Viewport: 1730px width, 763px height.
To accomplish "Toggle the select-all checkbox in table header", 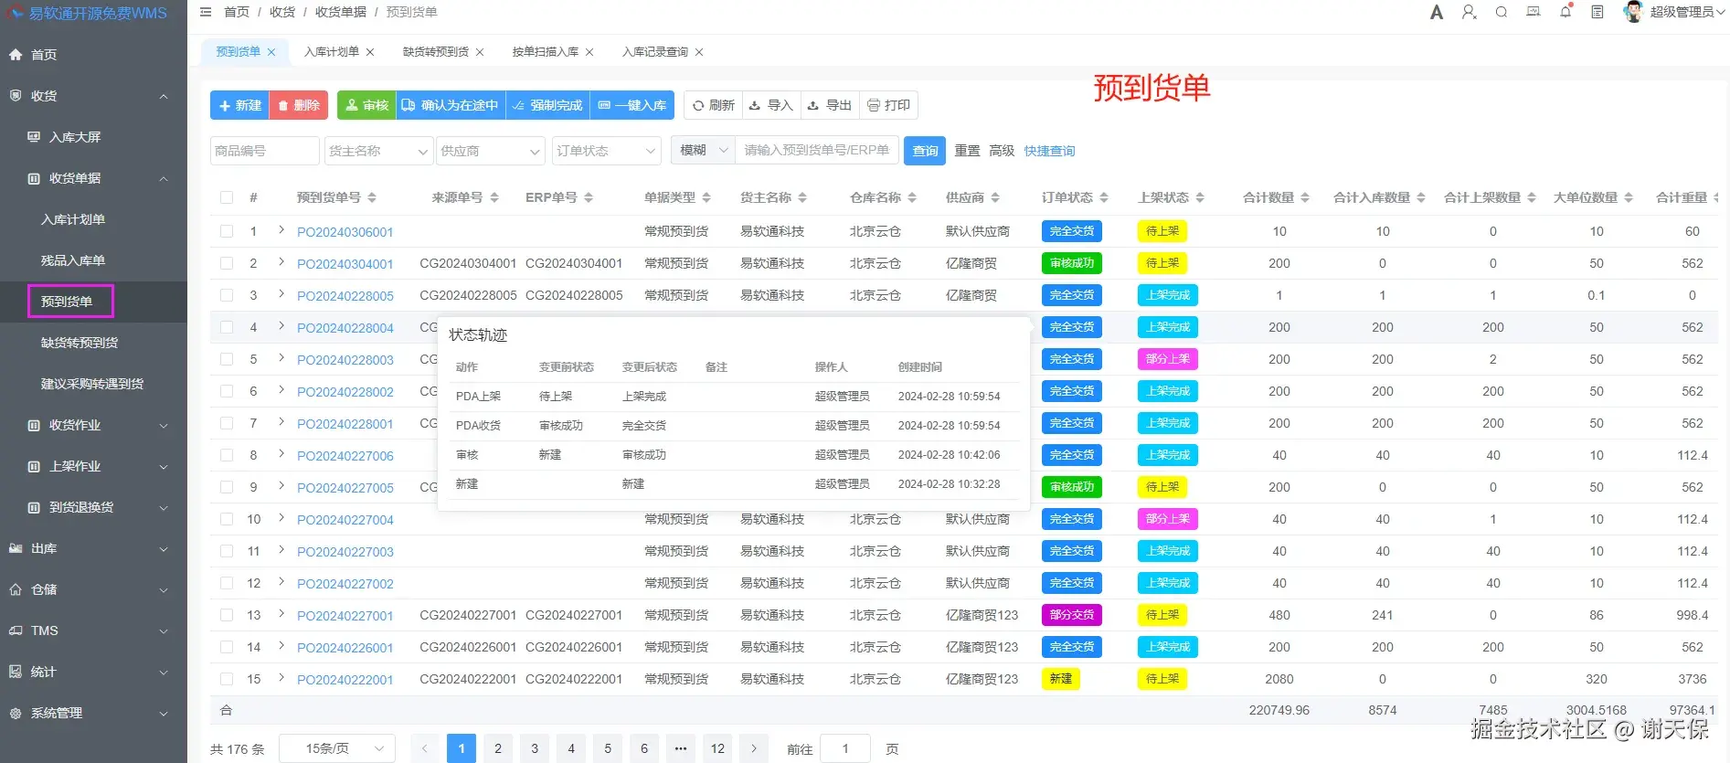I will coord(227,197).
